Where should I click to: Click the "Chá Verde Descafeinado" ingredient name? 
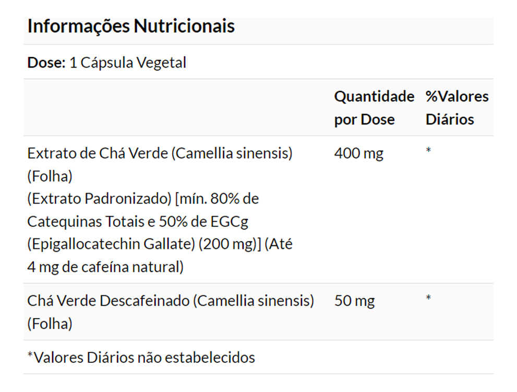108,301
